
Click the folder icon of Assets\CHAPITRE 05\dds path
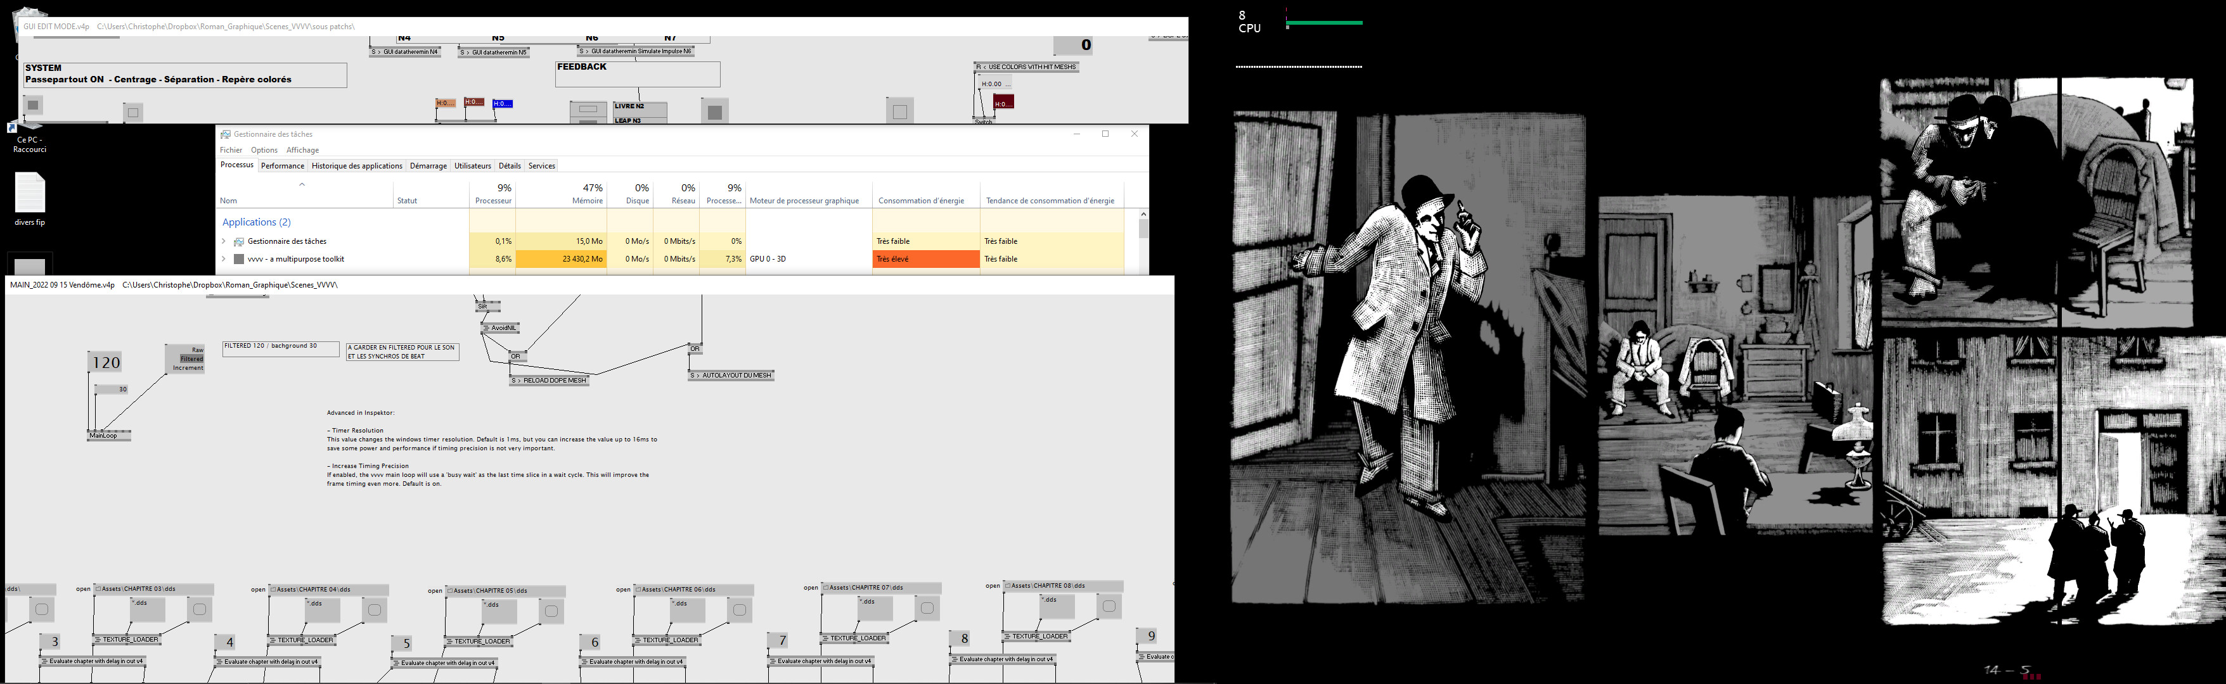click(450, 591)
